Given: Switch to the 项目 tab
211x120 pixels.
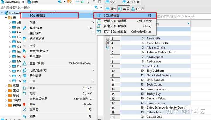Looking at the screenshot, I should click(x=33, y=2).
